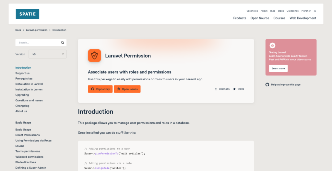Go to the Courses menu item
The width and height of the screenshot is (332, 171).
coord(279,18)
